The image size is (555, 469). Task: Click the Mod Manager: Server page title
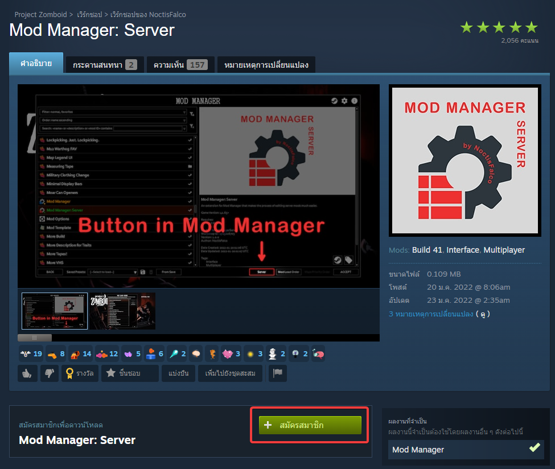(x=92, y=30)
